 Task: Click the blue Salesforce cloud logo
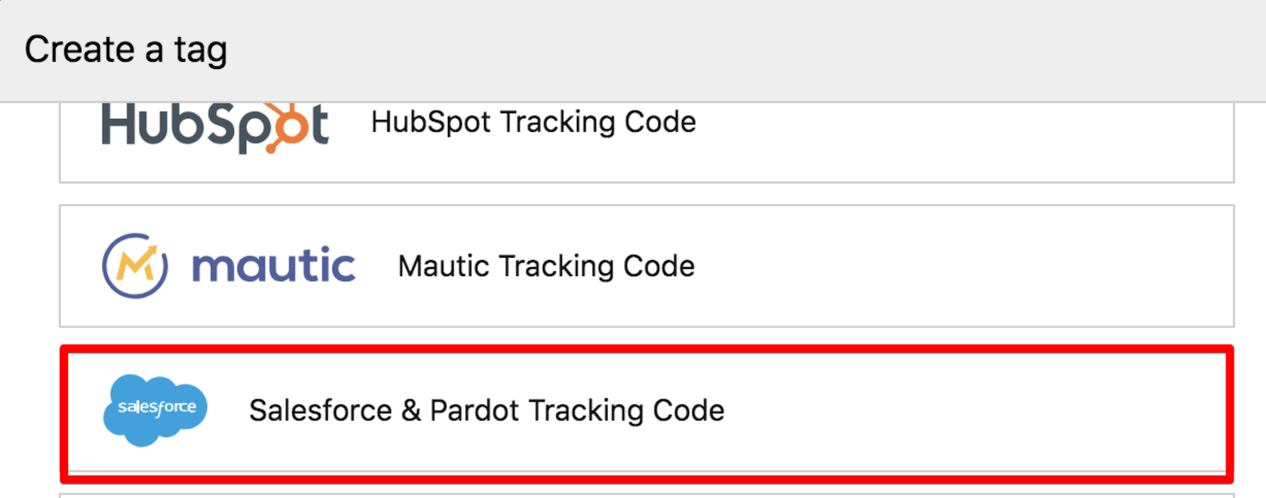(155, 410)
